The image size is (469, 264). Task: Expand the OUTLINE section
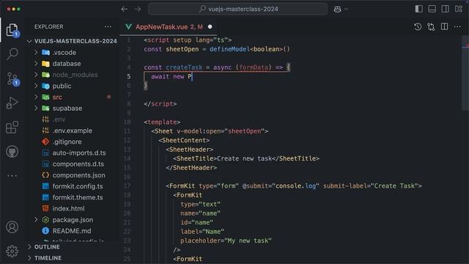coord(29,247)
